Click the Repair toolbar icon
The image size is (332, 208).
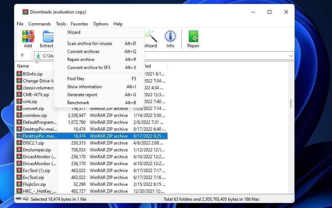tap(193, 39)
